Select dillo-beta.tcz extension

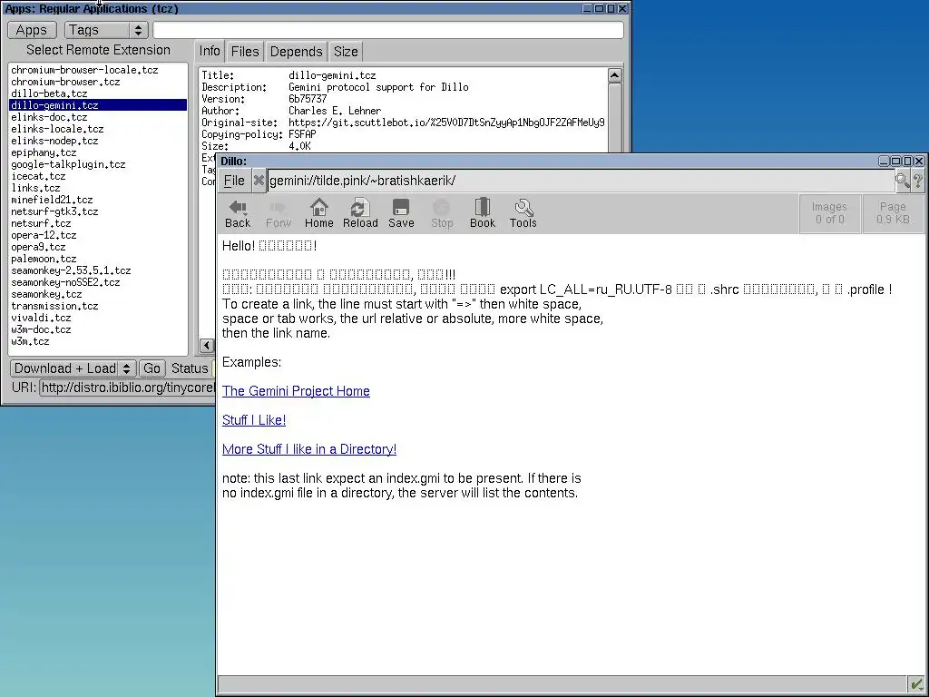coord(98,93)
